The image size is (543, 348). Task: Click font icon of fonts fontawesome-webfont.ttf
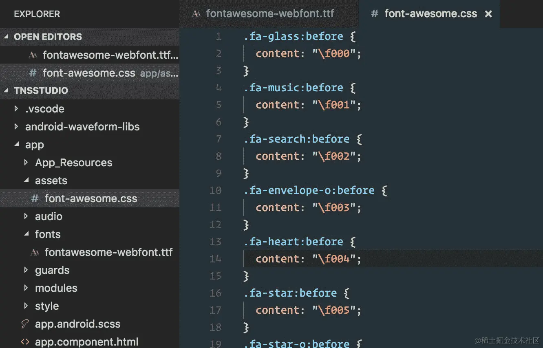[35, 253]
